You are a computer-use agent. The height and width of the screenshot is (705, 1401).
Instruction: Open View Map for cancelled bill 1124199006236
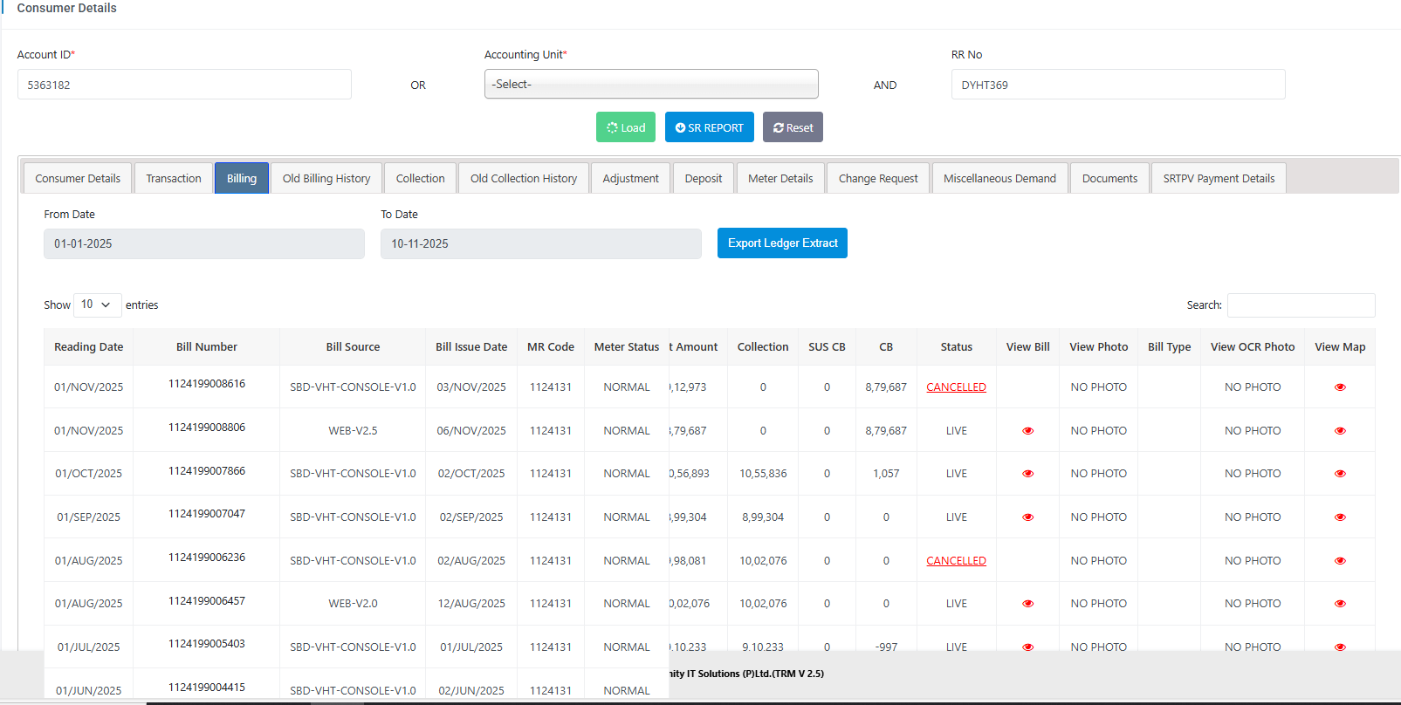point(1340,561)
